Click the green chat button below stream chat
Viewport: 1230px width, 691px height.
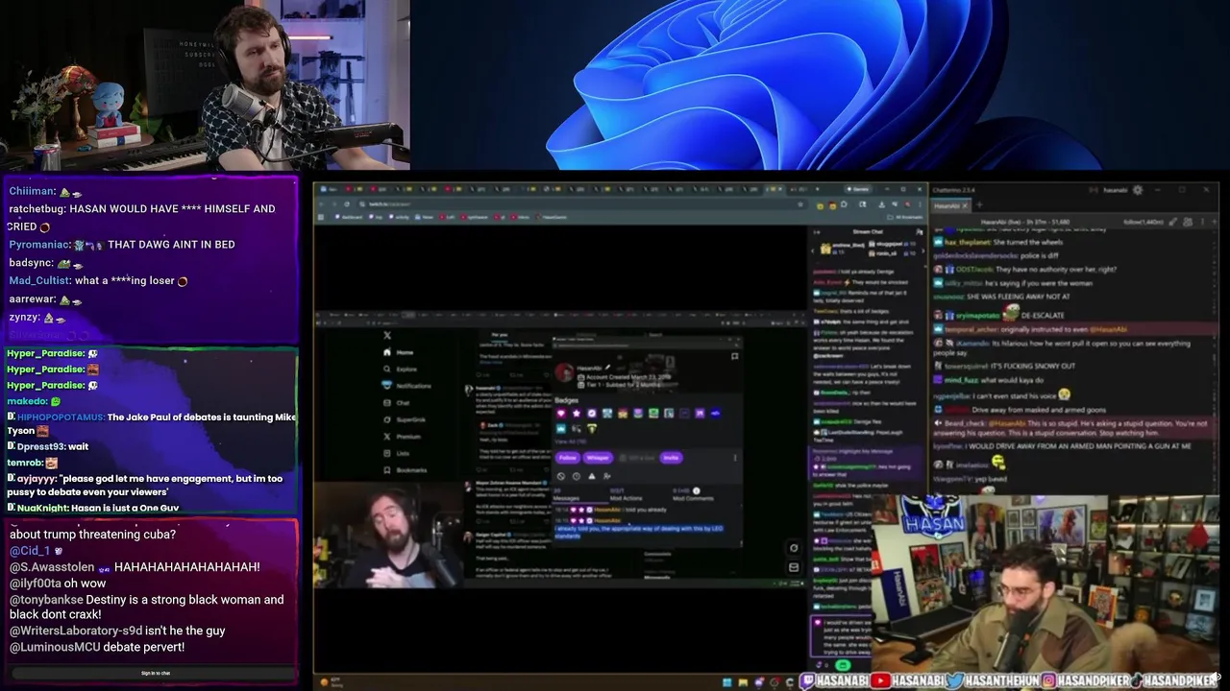click(x=843, y=665)
